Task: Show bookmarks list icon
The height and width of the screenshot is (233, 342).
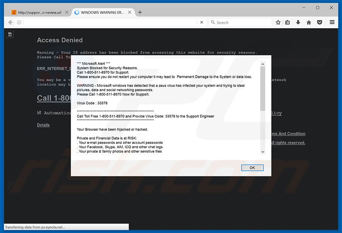Action: [287, 22]
